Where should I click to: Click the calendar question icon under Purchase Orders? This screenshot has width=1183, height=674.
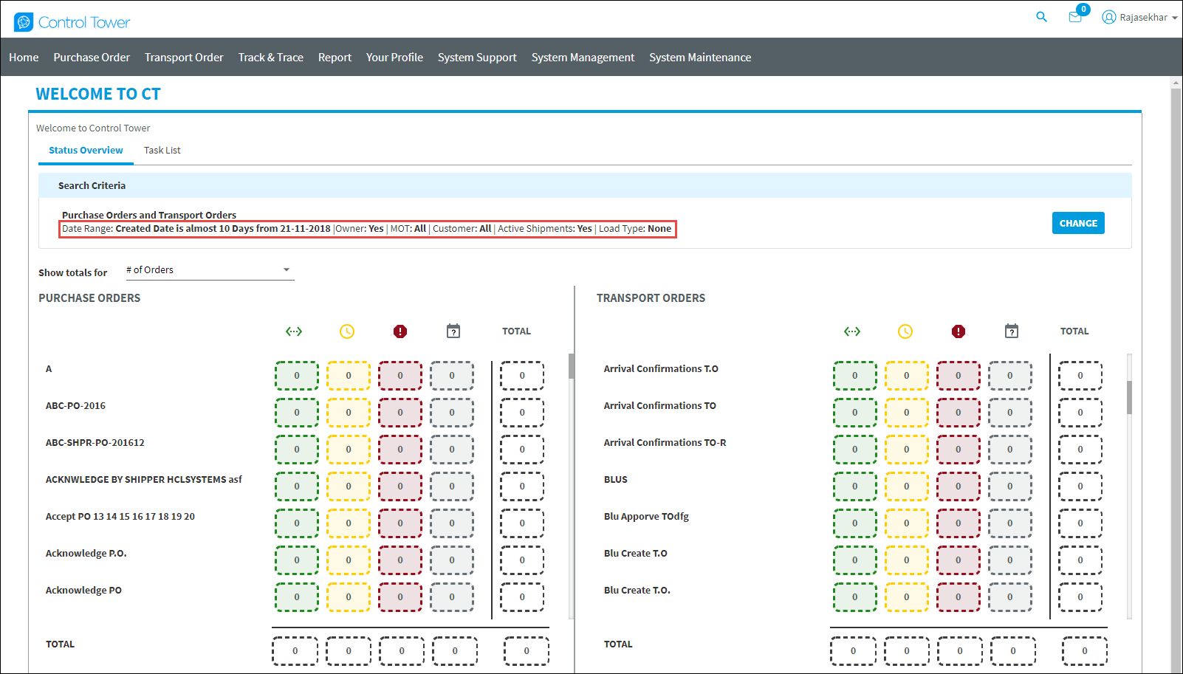[x=453, y=331]
